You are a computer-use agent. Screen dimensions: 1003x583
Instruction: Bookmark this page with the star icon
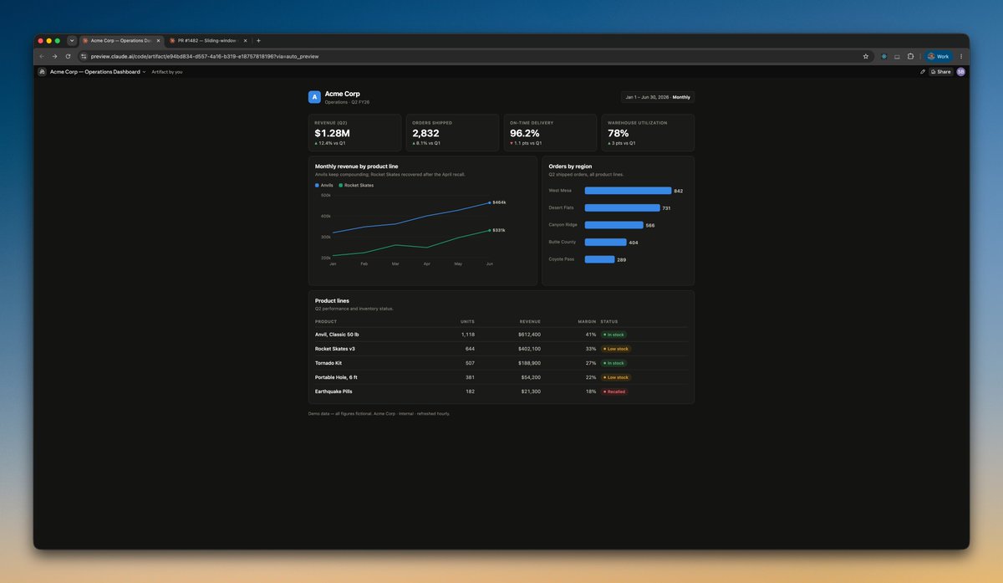[866, 56]
